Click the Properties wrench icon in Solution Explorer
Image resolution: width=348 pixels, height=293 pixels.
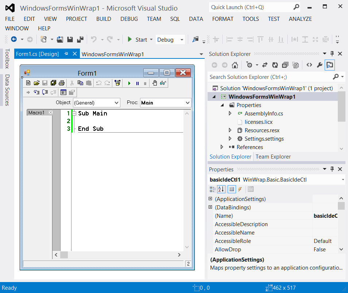(x=320, y=65)
